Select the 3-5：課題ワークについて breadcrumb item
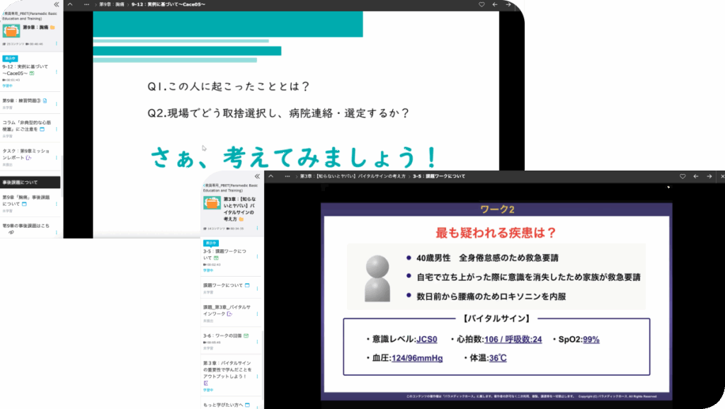Screen dimensions: 725x409 click(438, 175)
